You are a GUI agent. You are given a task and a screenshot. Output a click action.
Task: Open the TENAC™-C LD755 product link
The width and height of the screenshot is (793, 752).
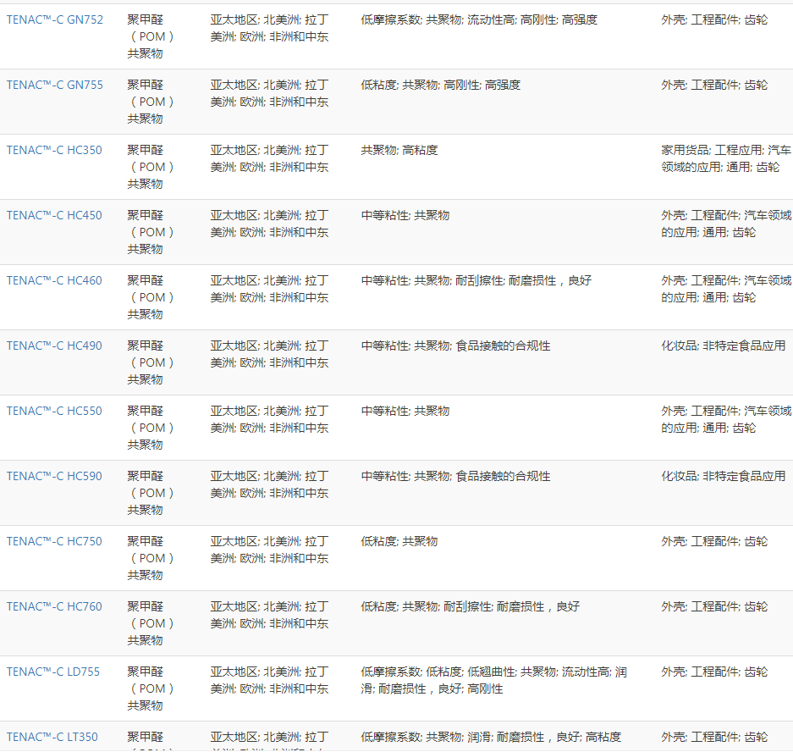[x=53, y=672]
